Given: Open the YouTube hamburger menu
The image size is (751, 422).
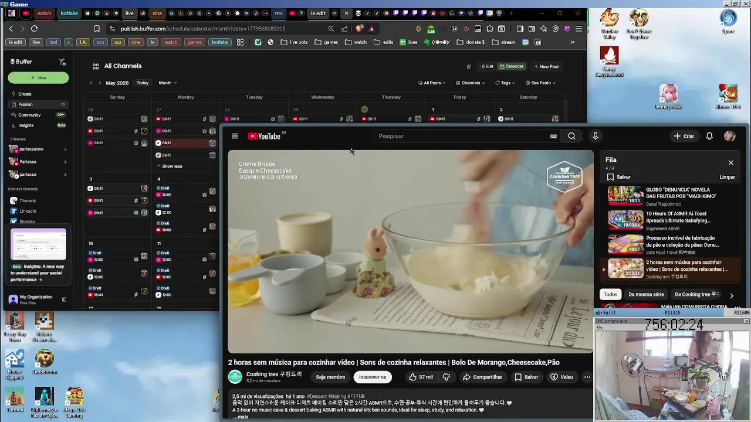Looking at the screenshot, I should tap(235, 136).
